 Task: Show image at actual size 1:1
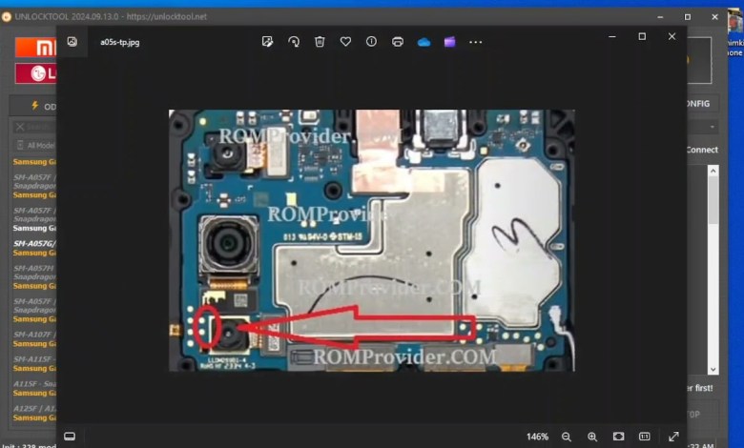tap(645, 437)
